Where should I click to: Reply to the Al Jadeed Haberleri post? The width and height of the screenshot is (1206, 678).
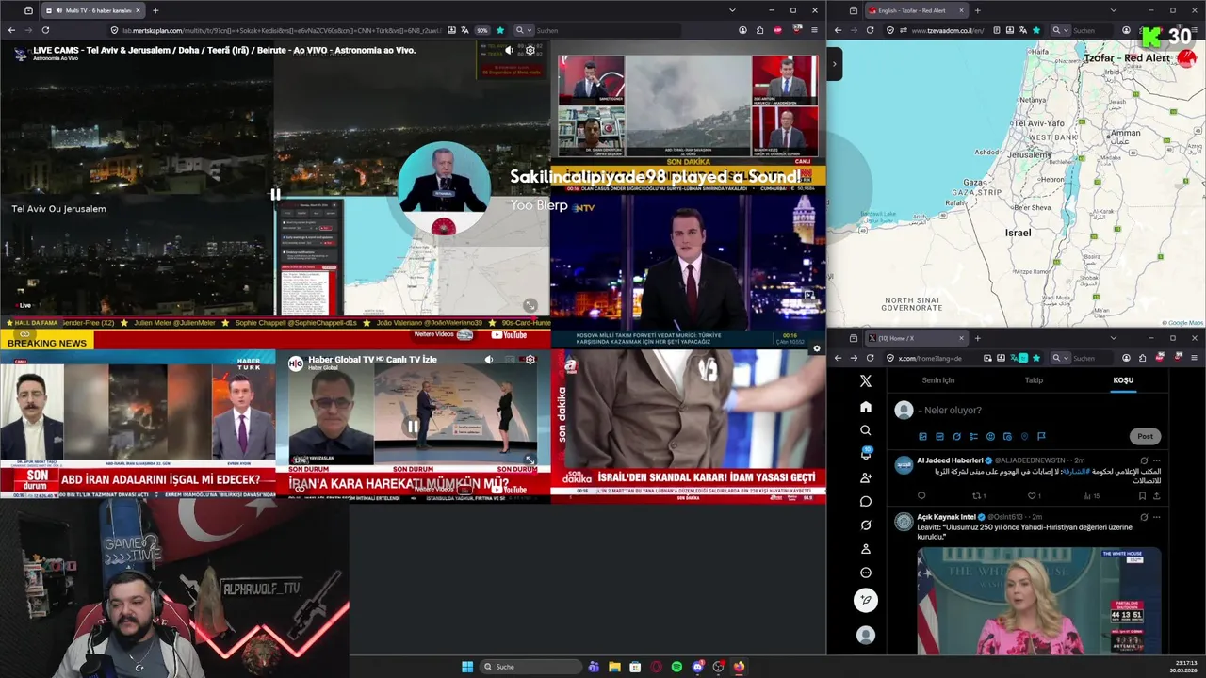921,496
